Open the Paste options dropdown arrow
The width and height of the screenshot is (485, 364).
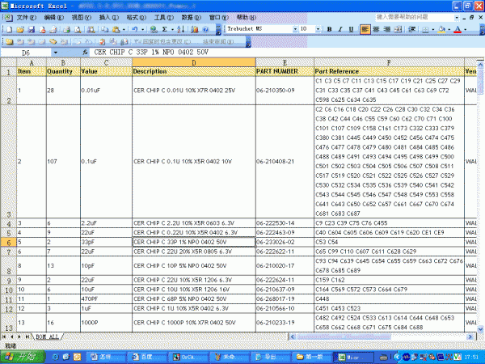(x=124, y=29)
